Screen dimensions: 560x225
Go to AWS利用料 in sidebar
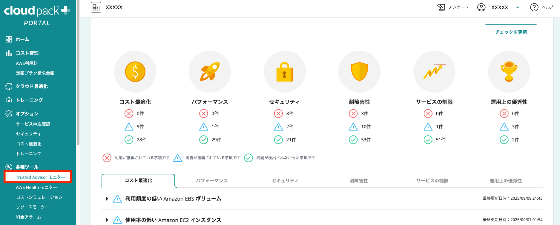click(x=27, y=63)
